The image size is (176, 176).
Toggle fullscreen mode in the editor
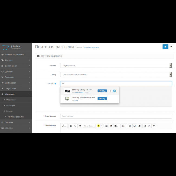[145, 126]
